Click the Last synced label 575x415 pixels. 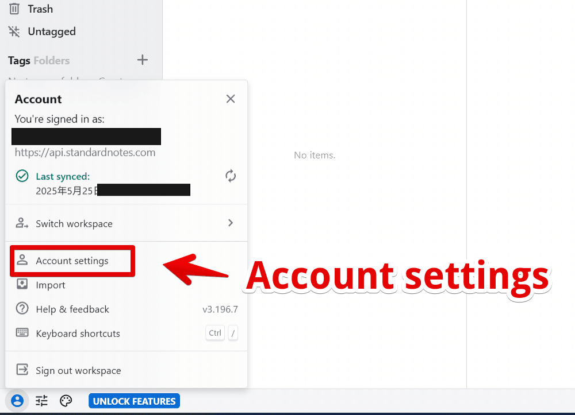(63, 176)
